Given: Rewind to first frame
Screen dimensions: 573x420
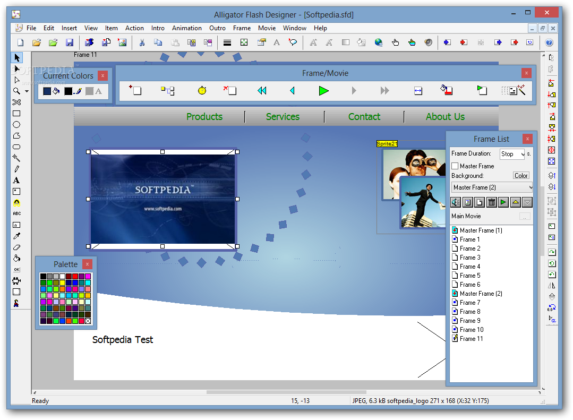Looking at the screenshot, I should (x=262, y=90).
